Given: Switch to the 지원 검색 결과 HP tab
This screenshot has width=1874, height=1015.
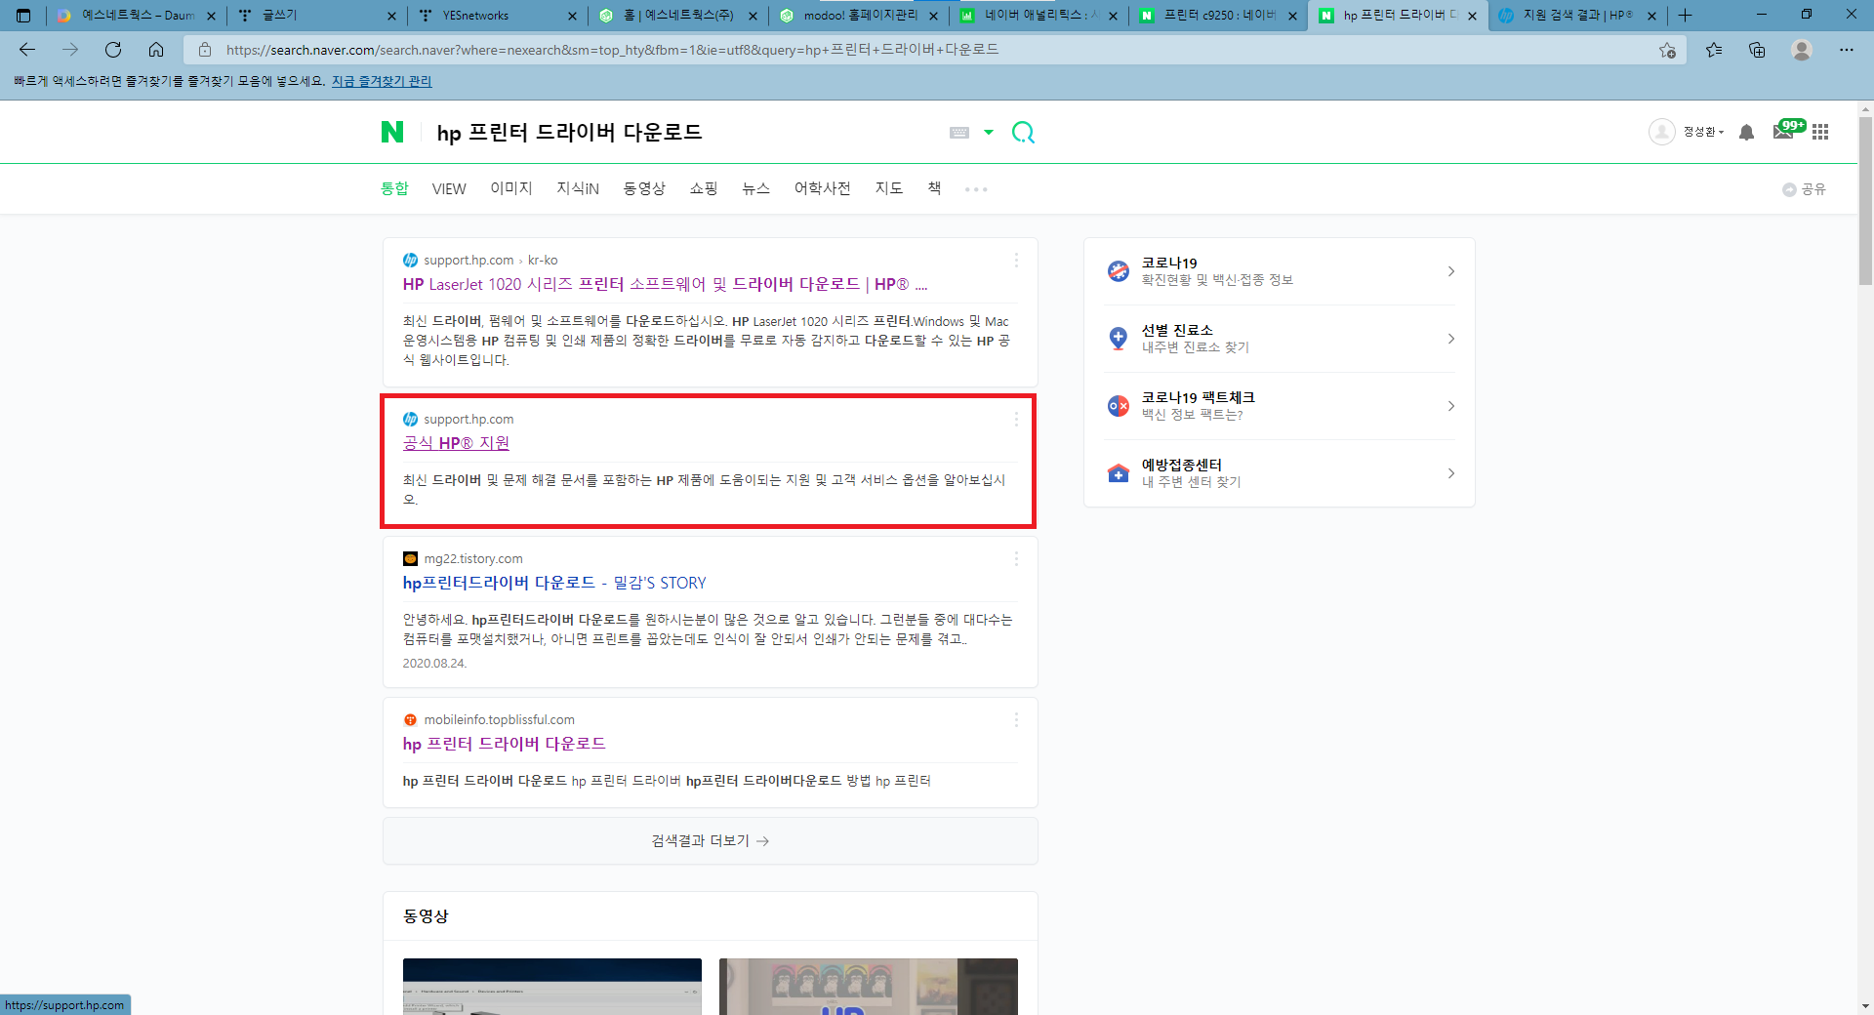Looking at the screenshot, I should coord(1577,16).
